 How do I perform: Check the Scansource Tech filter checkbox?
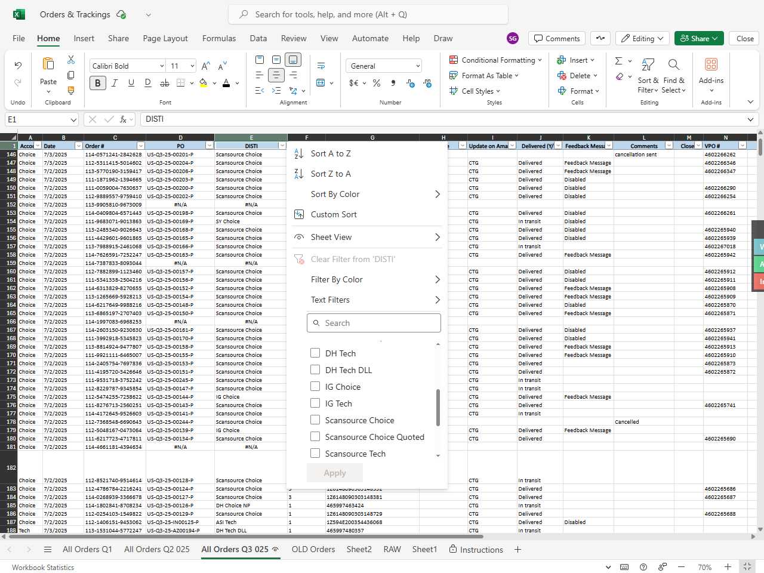click(315, 453)
